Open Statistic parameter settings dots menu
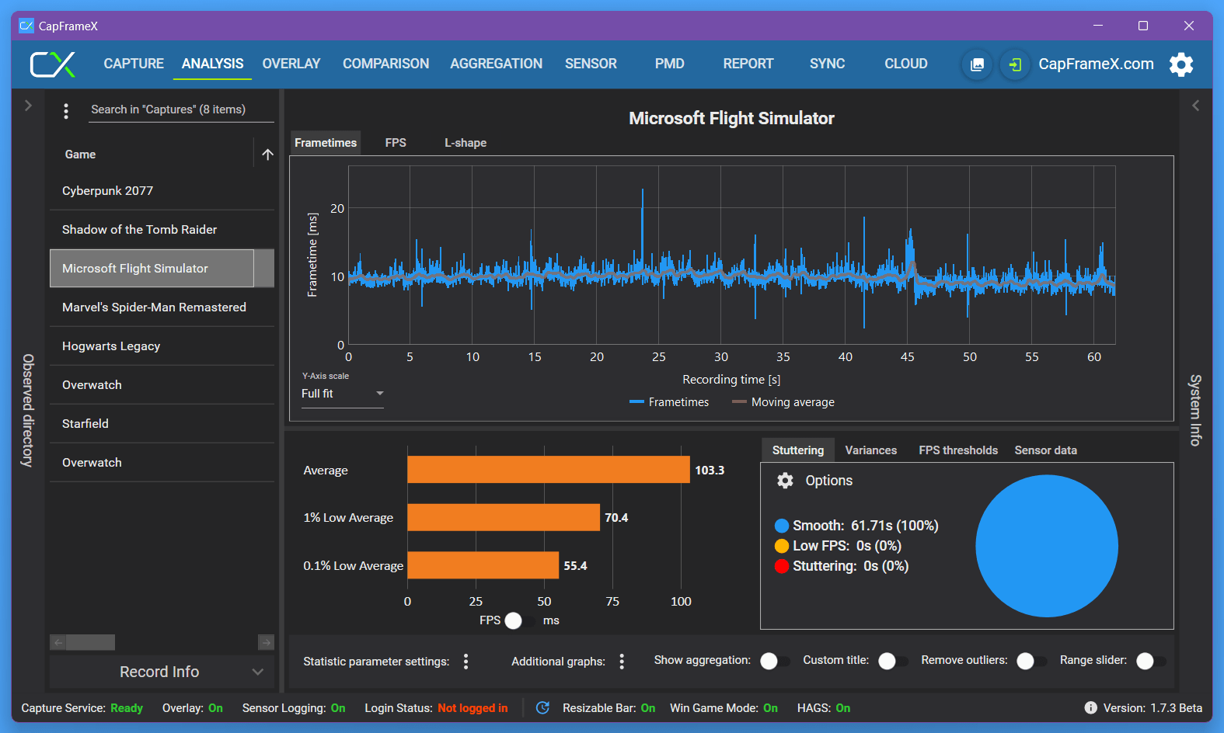Screen dimensions: 1224x733 click(x=466, y=661)
